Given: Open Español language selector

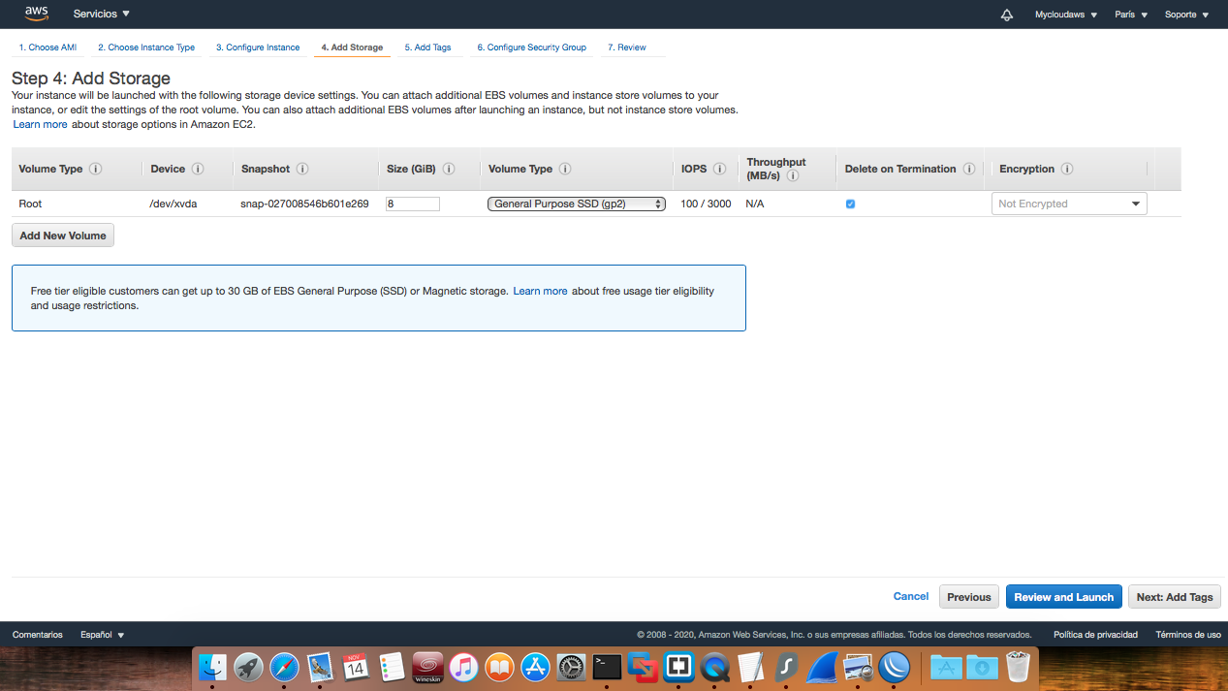Looking at the screenshot, I should (103, 635).
